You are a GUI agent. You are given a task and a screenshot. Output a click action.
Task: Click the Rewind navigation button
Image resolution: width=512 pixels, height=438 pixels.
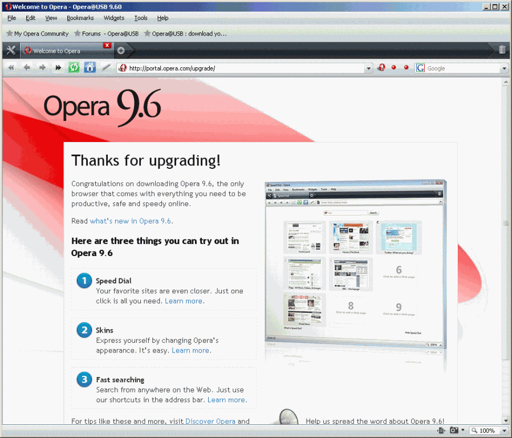(x=11, y=68)
